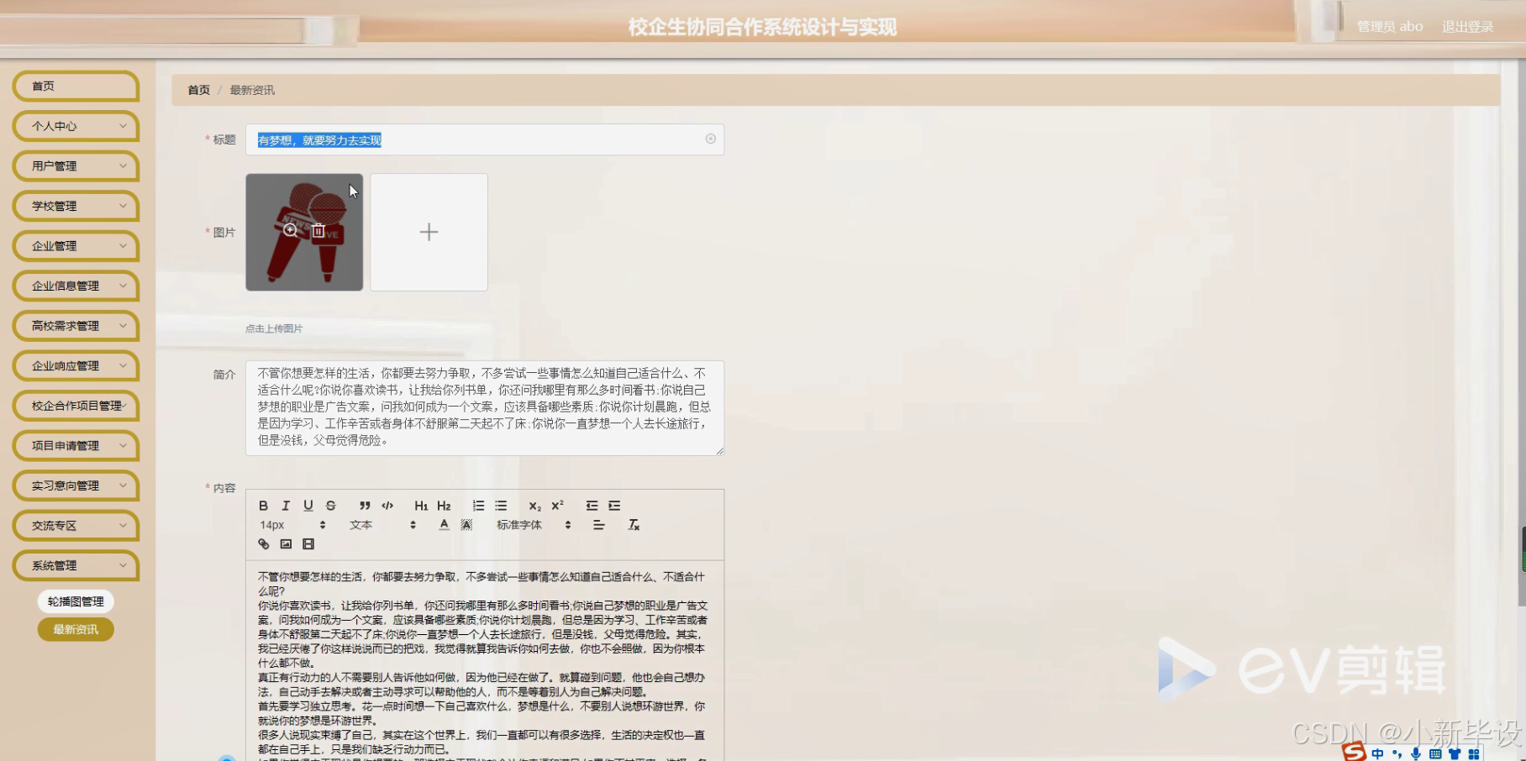Apply strikethrough to the content text
1526x761 pixels.
tap(331, 505)
